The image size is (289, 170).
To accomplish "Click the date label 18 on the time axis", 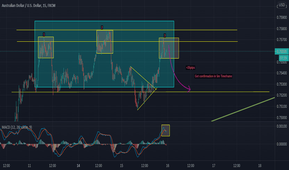I will (260, 166).
